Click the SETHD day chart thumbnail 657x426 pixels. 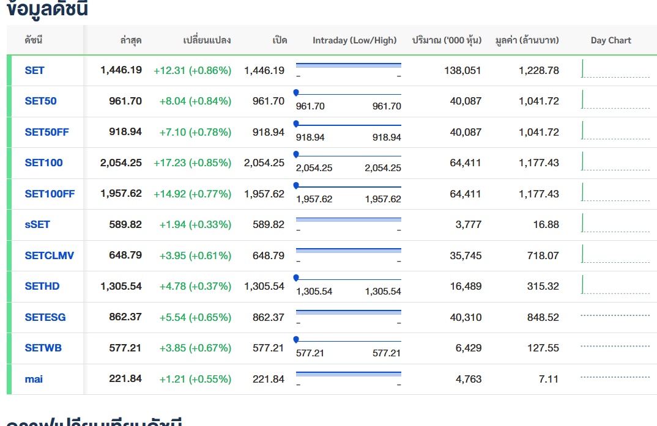(x=615, y=285)
